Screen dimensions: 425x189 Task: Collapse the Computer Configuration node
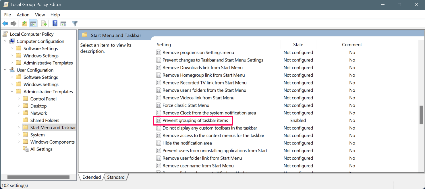point(5,41)
